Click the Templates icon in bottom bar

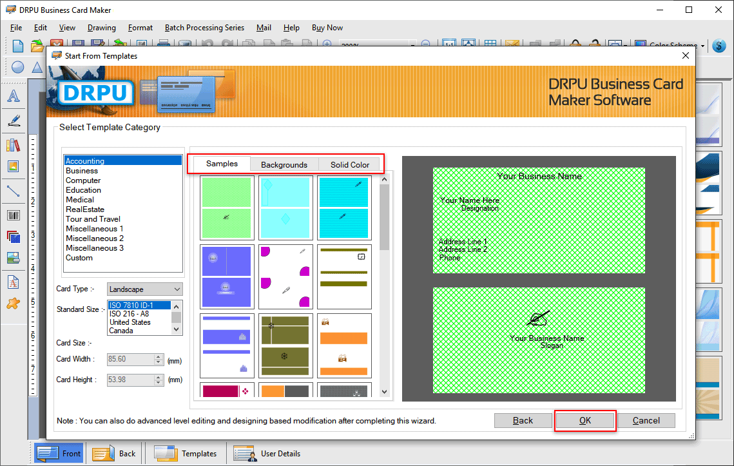pyautogui.click(x=186, y=453)
